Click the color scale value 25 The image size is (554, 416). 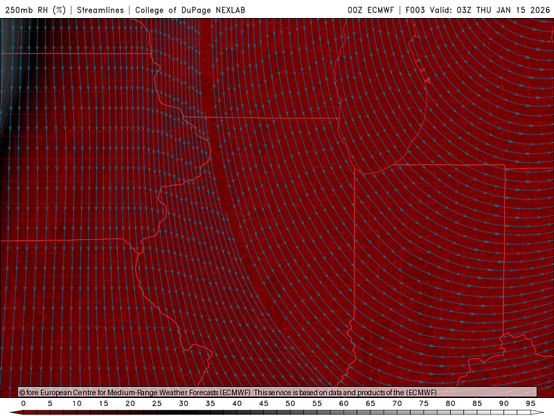157,404
